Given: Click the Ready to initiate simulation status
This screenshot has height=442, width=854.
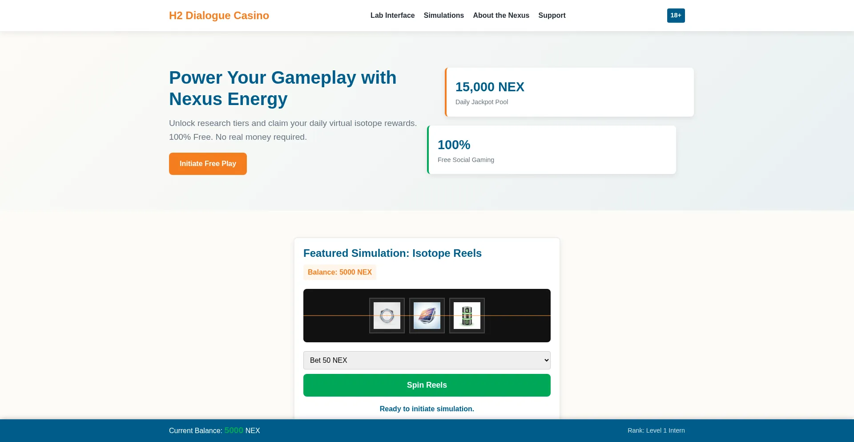Looking at the screenshot, I should pos(427,409).
